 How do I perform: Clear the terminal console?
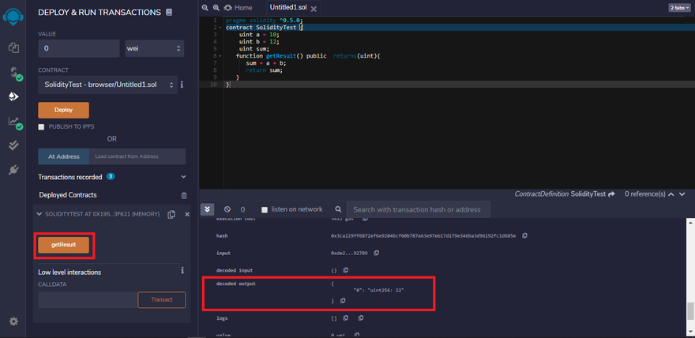pos(227,209)
